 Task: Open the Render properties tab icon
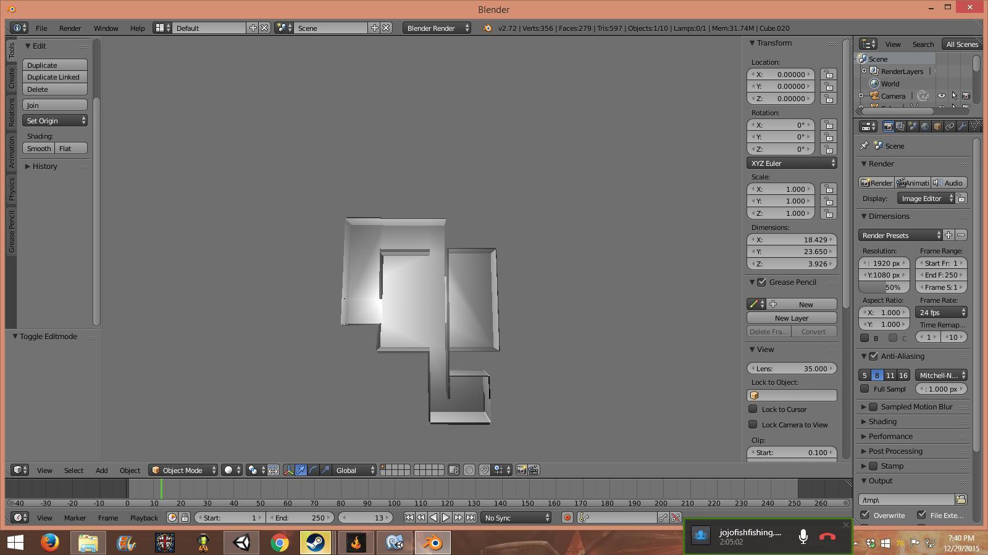click(x=888, y=126)
